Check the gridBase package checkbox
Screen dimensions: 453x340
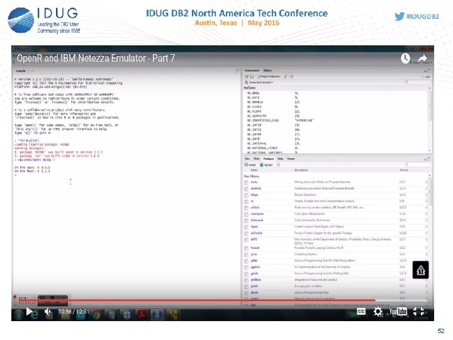(x=246, y=280)
